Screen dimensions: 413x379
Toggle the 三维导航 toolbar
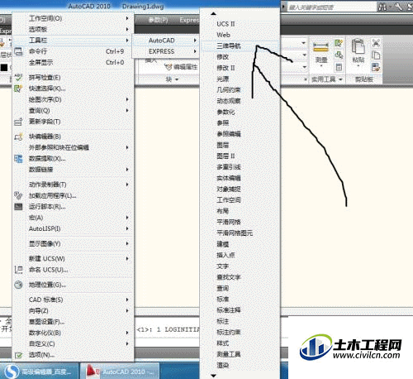[240, 46]
